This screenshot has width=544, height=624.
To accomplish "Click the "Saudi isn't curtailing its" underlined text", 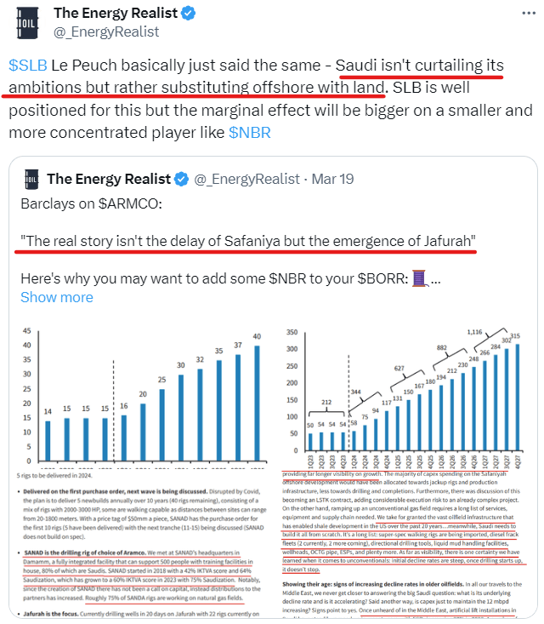I will pos(419,65).
